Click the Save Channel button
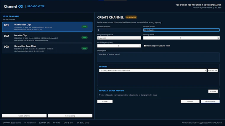 pos(210,102)
